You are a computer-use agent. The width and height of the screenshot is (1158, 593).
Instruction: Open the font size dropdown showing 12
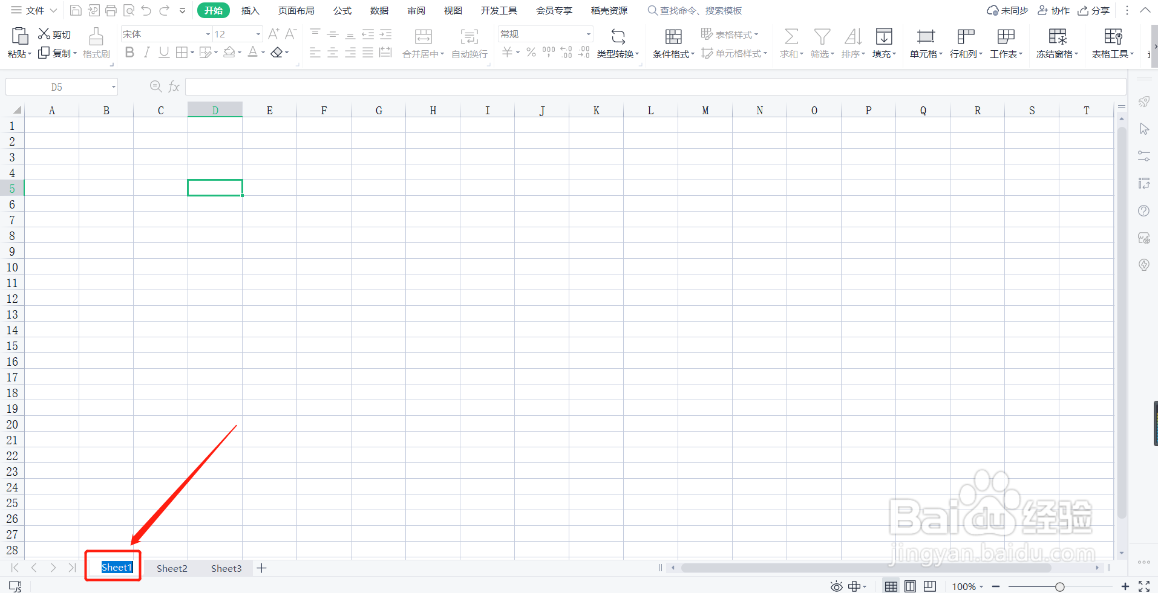pyautogui.click(x=258, y=34)
